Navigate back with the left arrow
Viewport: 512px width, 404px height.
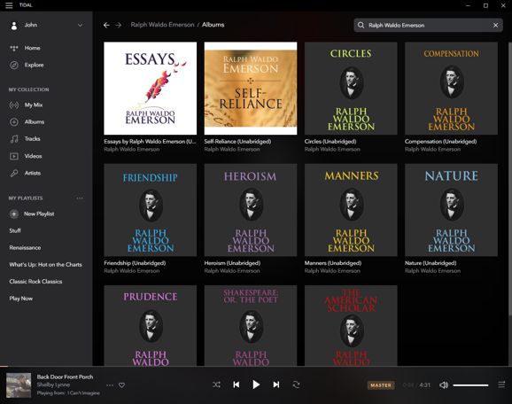[106, 25]
